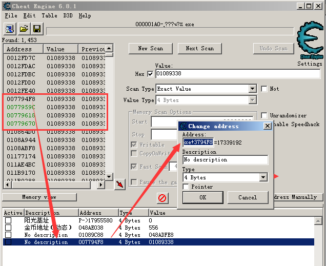Viewport: 326px width, 266px height.
Task: Click scroll left arrow of results list
Action: click(x=8, y=185)
